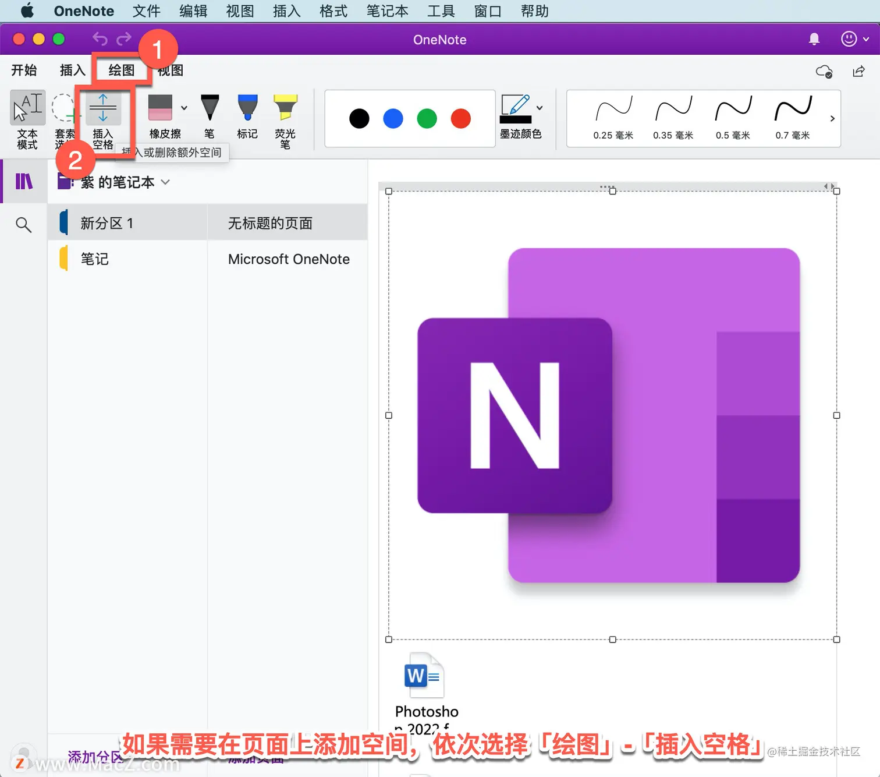Viewport: 880px width, 777px height.
Task: Click the Redo arrow in title bar
Action: (x=124, y=39)
